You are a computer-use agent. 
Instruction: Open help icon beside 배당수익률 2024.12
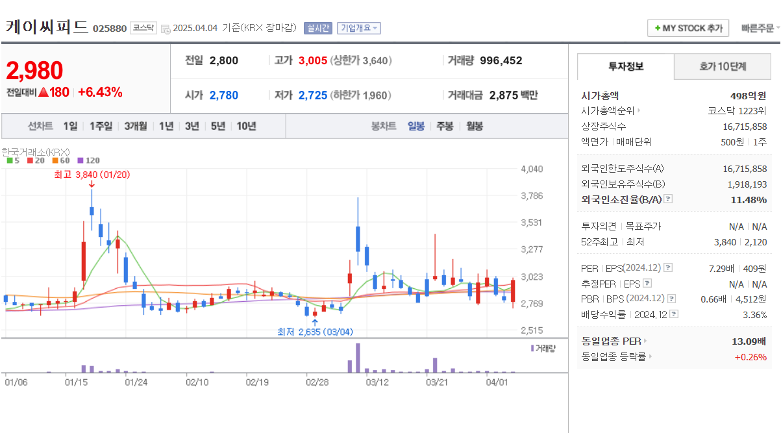[x=675, y=314]
